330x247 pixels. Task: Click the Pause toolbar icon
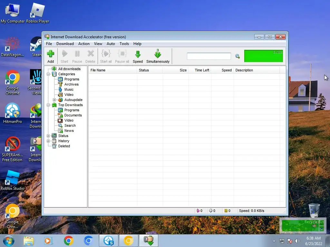(x=77, y=56)
